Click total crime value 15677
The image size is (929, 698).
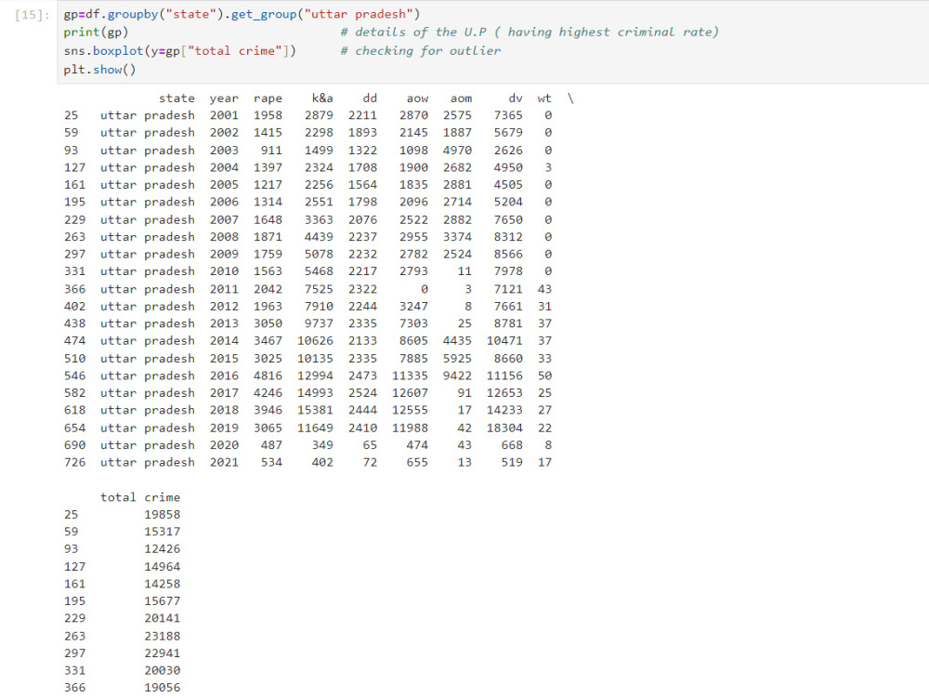(162, 600)
